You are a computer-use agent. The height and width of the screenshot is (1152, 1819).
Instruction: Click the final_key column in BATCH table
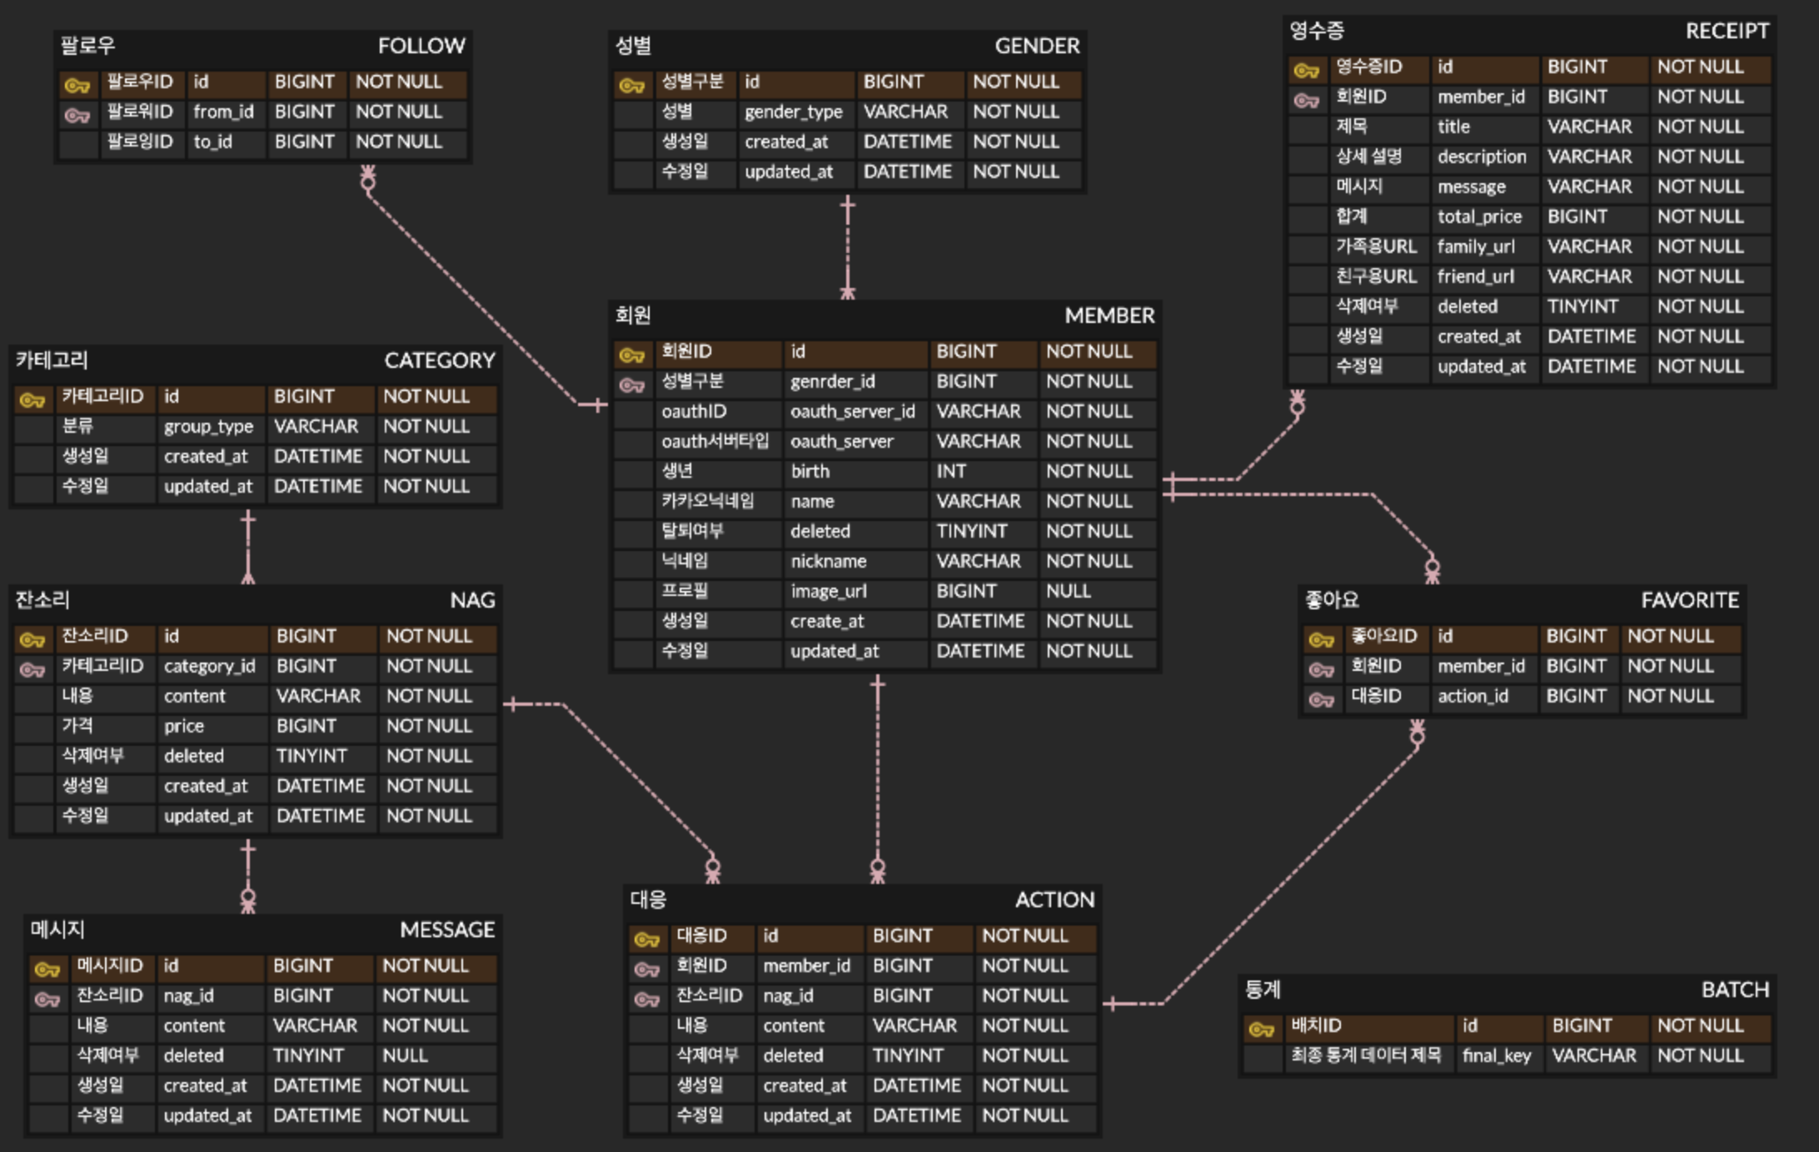pos(1497,1056)
